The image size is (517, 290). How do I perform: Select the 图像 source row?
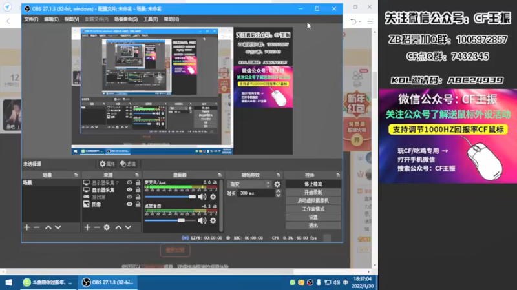point(112,204)
